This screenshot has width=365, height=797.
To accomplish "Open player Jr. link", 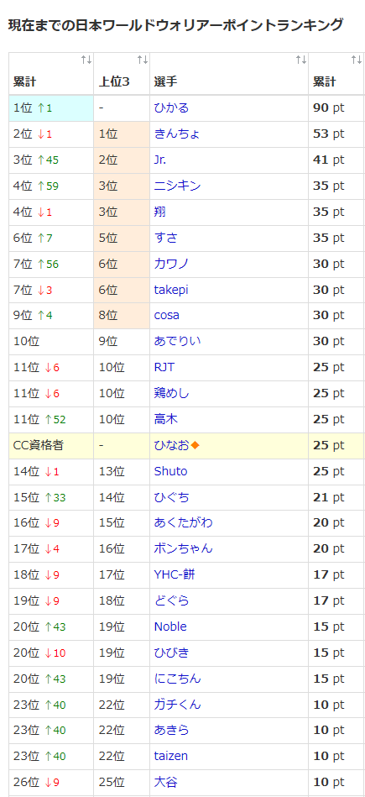I will pyautogui.click(x=160, y=160).
